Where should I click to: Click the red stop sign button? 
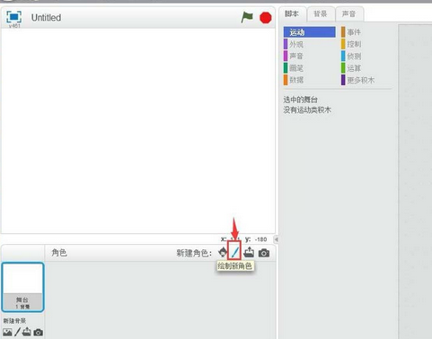pyautogui.click(x=266, y=18)
